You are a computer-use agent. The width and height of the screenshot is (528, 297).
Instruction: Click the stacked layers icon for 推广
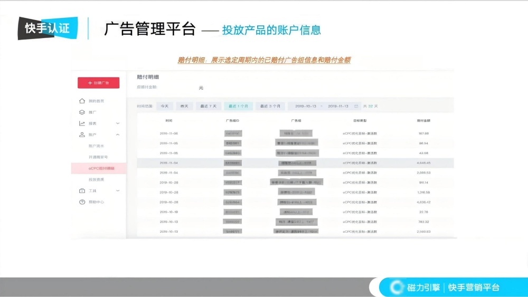(82, 112)
